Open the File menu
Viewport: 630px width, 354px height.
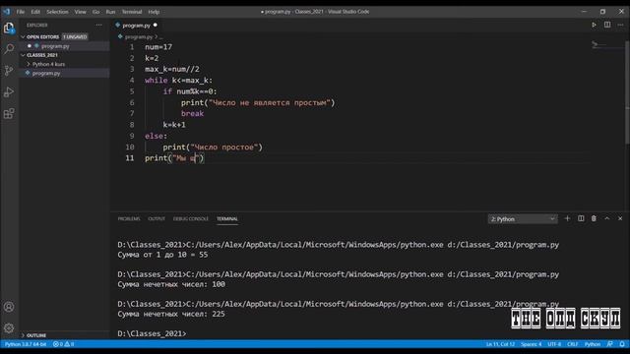21,12
